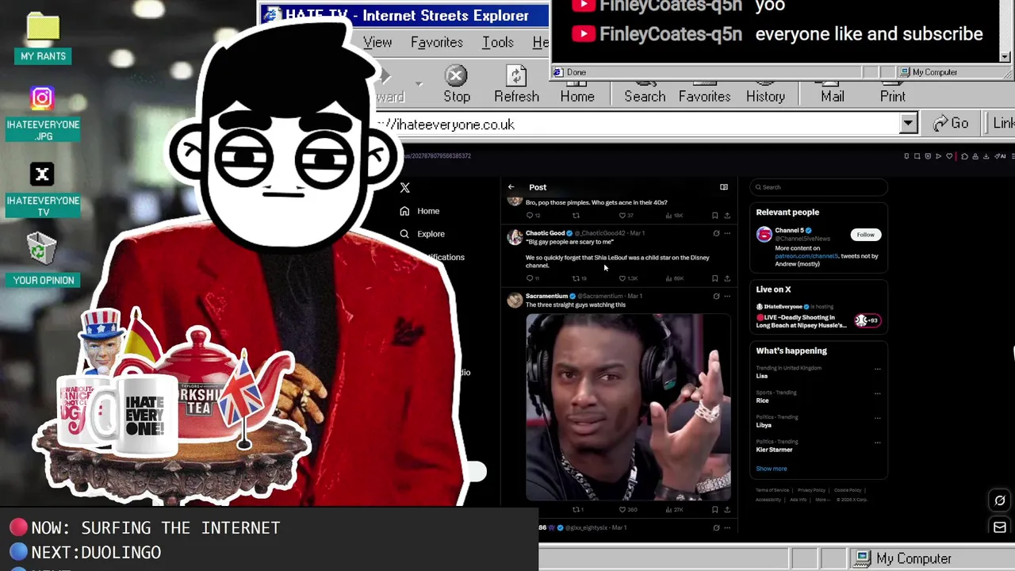Click the Stop toolbar button
The height and width of the screenshot is (571, 1015).
click(456, 84)
